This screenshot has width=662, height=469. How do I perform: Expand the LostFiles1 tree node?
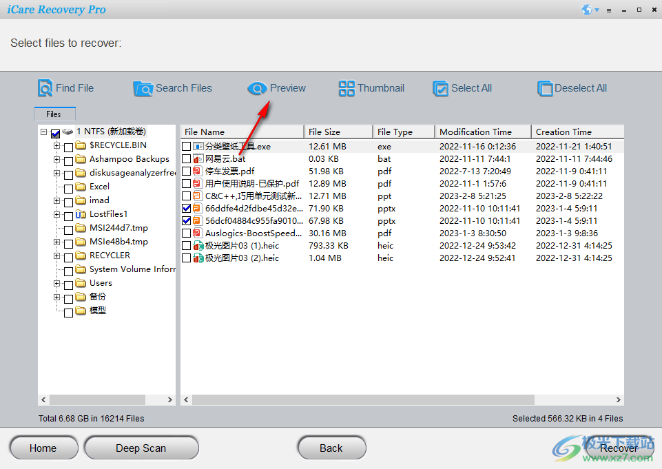[x=56, y=213]
